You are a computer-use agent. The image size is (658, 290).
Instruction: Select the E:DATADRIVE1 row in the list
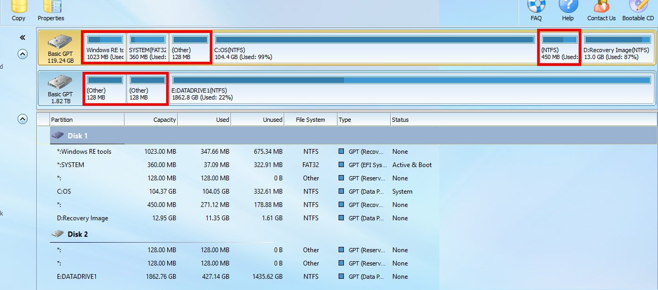point(77,277)
